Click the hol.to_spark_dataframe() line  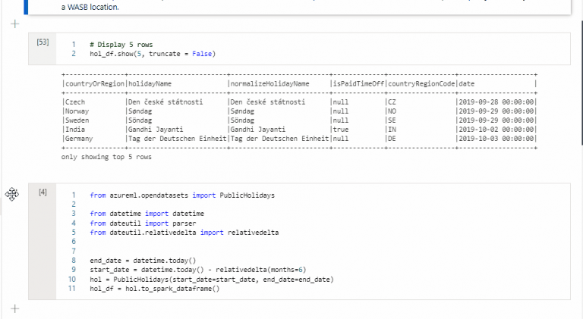[x=155, y=289]
